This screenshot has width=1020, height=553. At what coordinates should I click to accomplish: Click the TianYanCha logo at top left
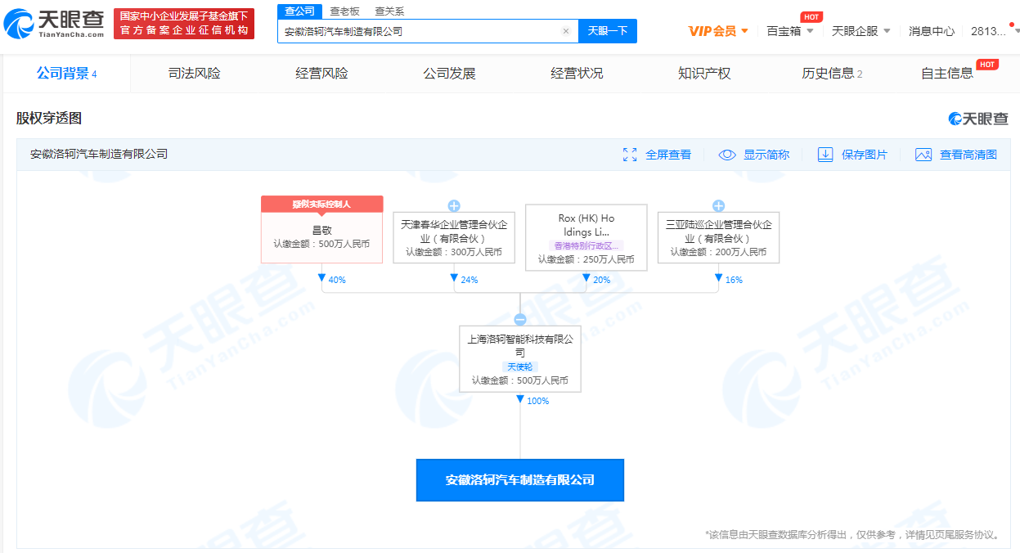[54, 25]
